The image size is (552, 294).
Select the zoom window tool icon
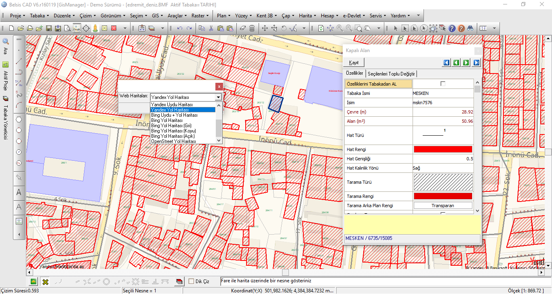(x=358, y=28)
